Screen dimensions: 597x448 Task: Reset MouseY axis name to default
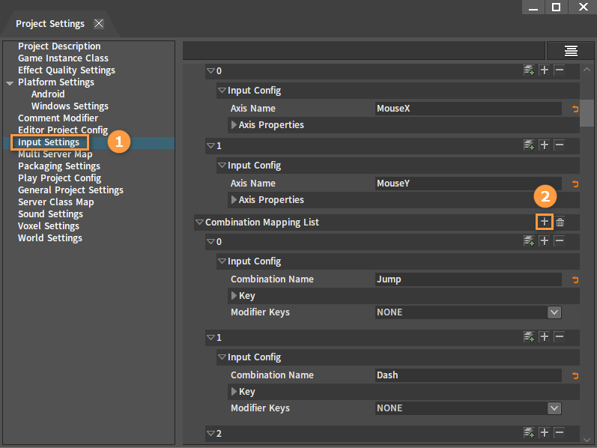[575, 184]
